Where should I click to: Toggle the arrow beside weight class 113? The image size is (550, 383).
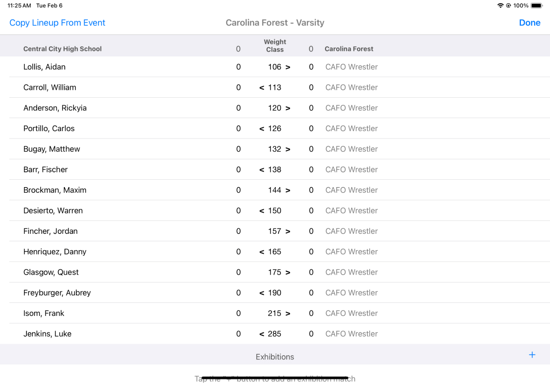(262, 88)
